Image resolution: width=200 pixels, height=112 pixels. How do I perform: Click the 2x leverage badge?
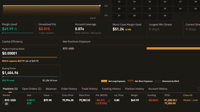tap(6, 104)
